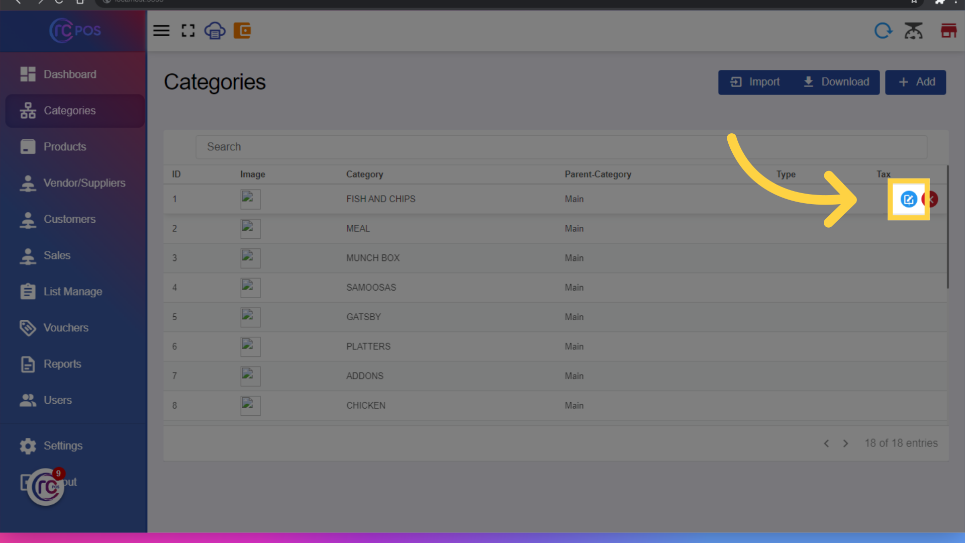Select the PLATTERS category name

tap(368, 346)
